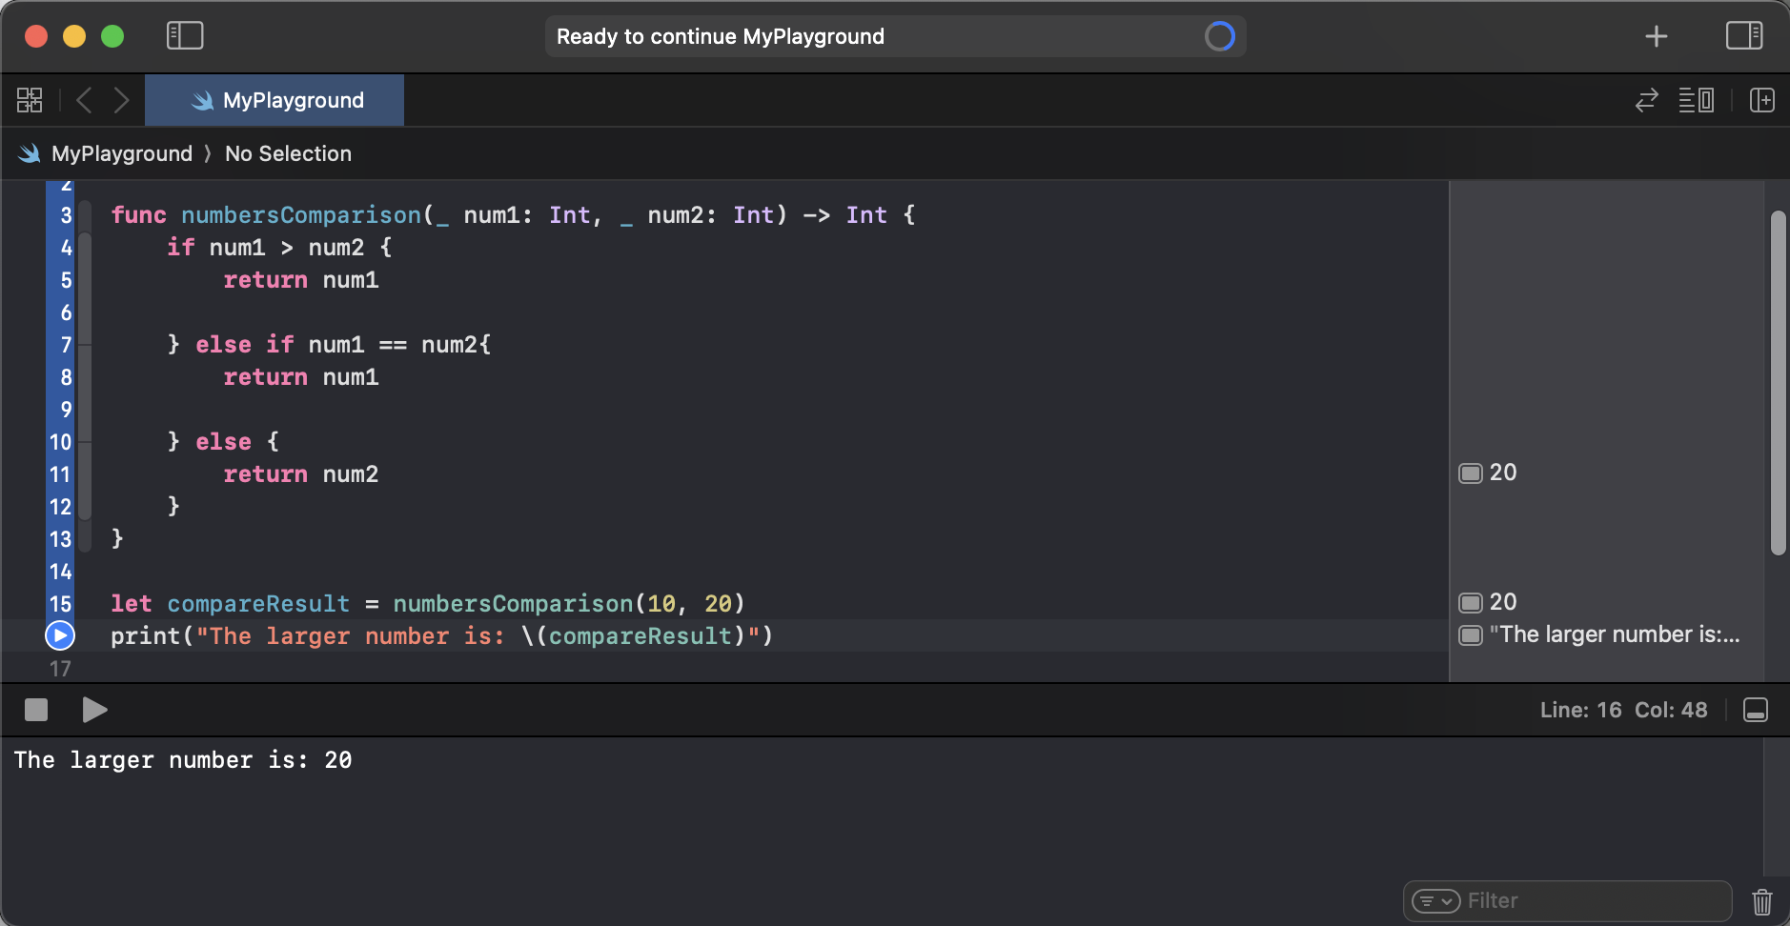Go forward with the right chevron
1790x926 pixels.
point(121,100)
